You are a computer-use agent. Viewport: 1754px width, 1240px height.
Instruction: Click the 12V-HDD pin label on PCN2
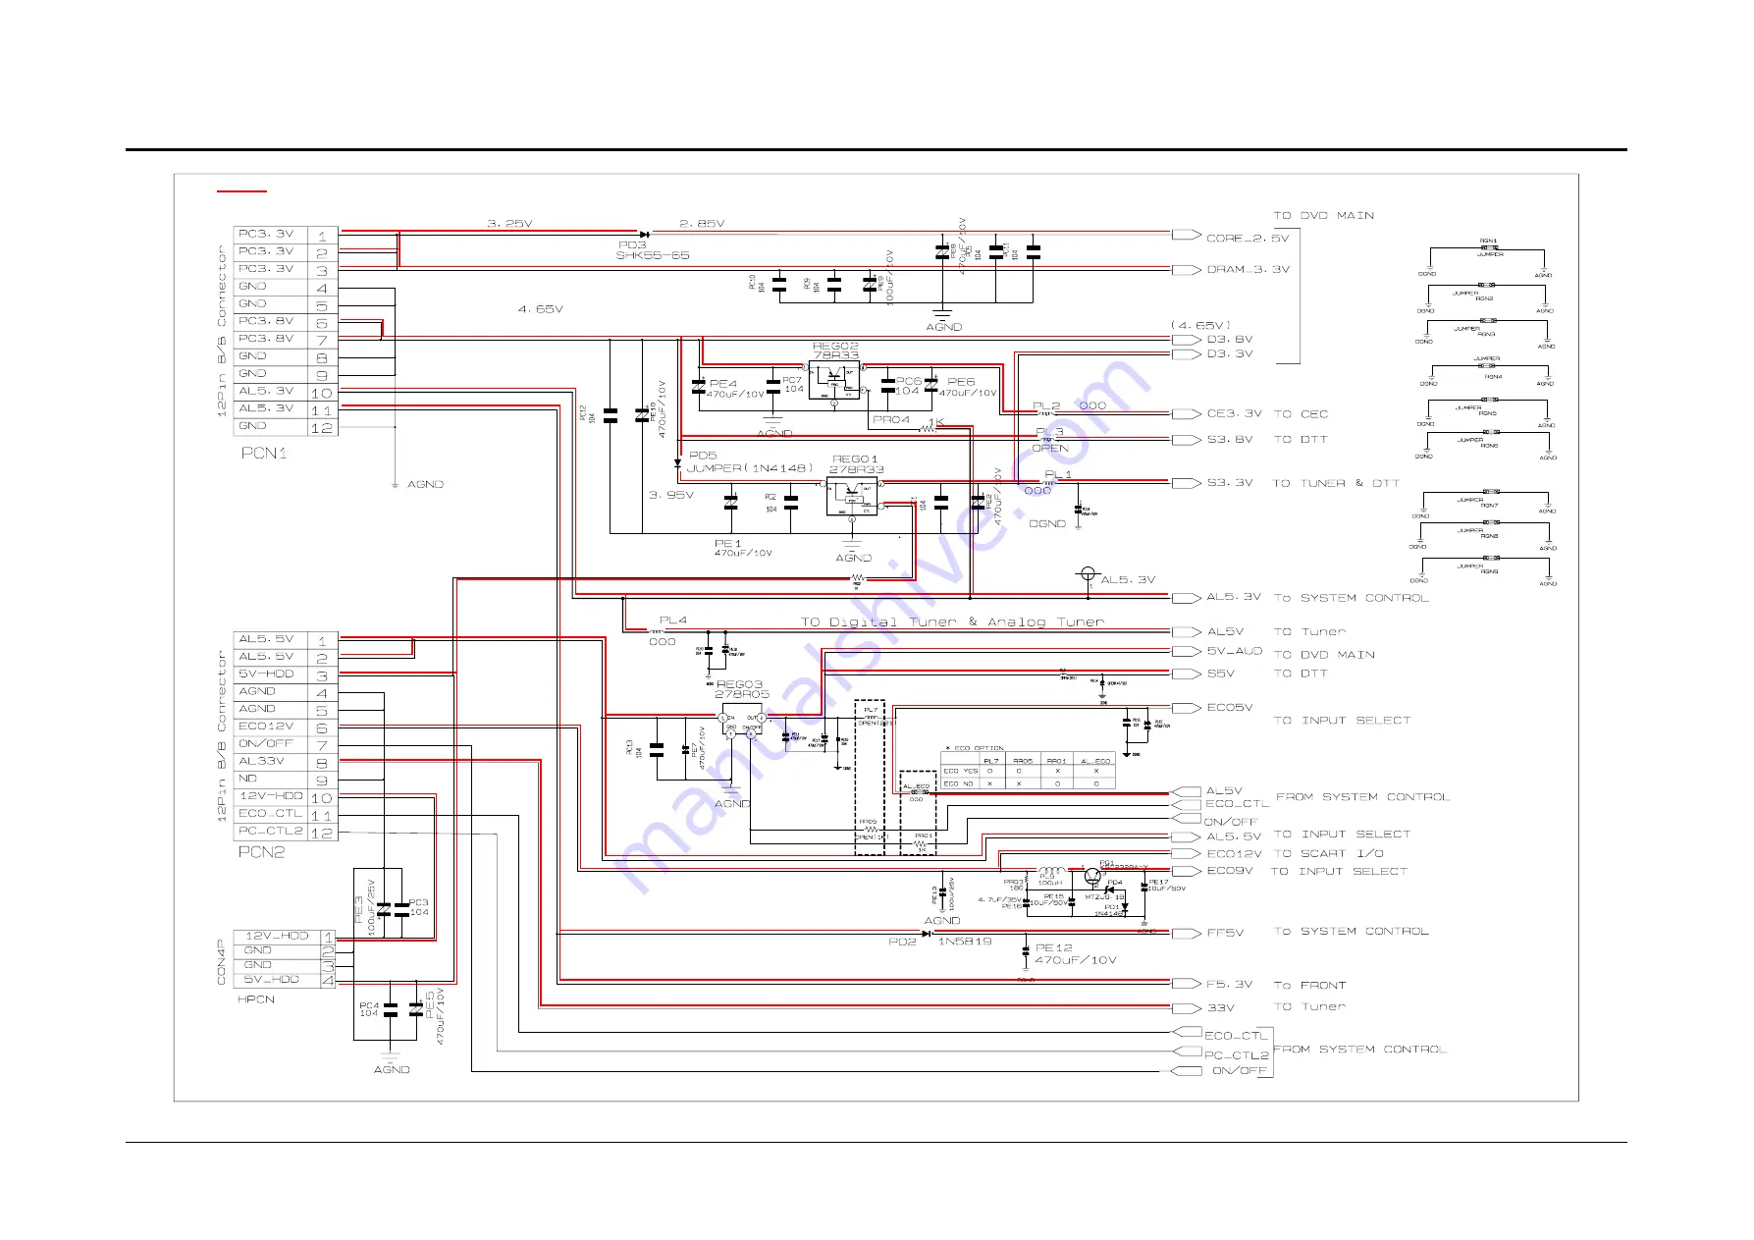271,796
